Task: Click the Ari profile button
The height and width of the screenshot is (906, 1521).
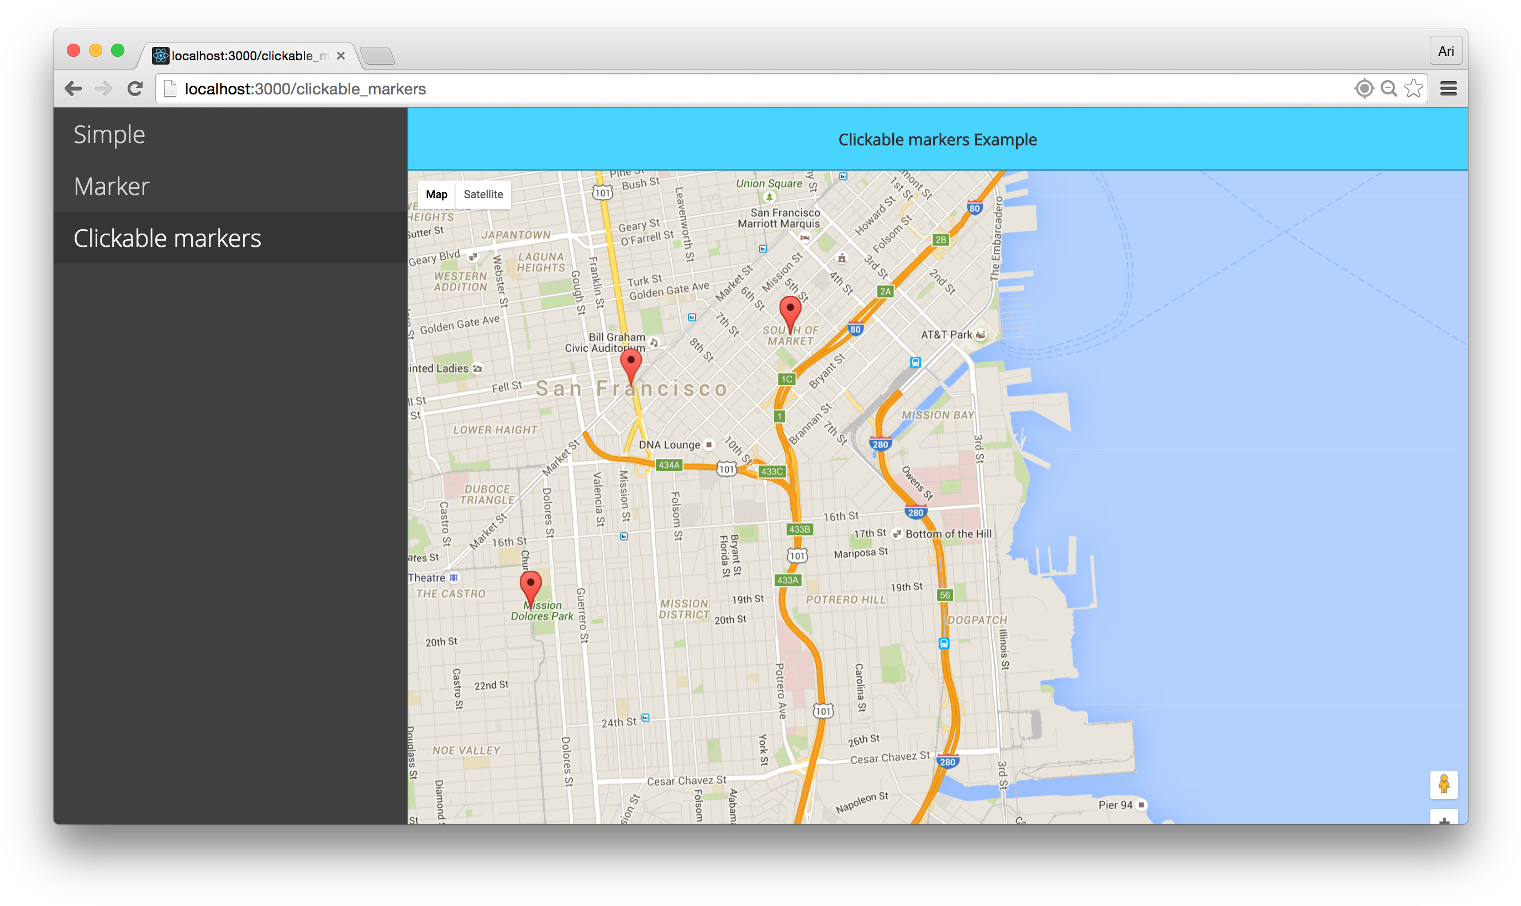Action: (x=1445, y=51)
